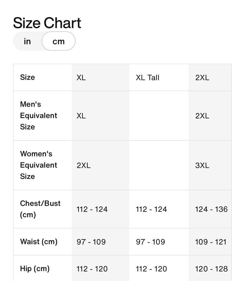Click 2XL in the top Size row

[x=202, y=78]
